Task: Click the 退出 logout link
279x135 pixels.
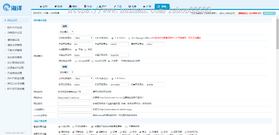Action: (222, 13)
